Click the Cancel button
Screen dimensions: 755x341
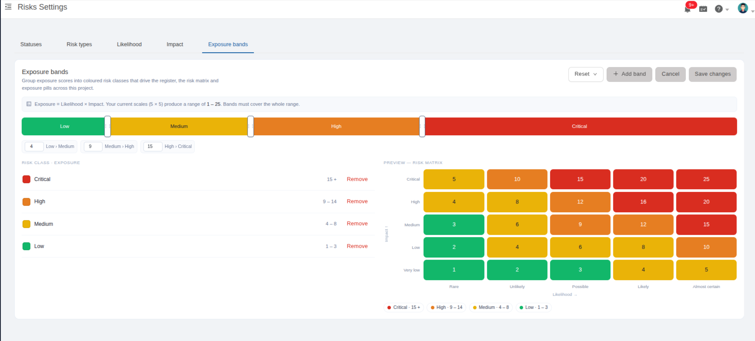point(670,74)
